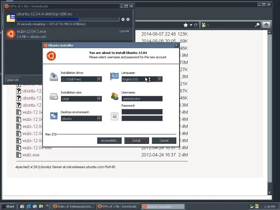Click the Internet Explorer quick launch icon

(28, 206)
